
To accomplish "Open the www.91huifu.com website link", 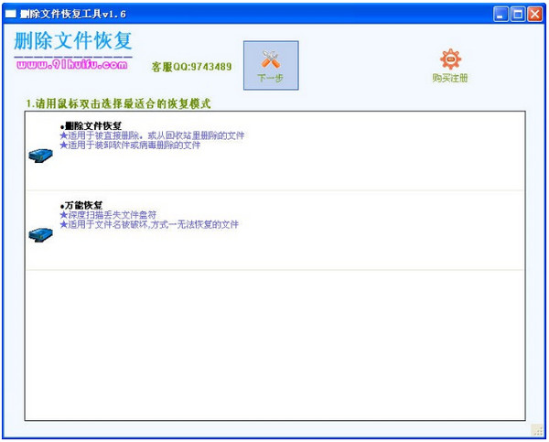I will click(x=72, y=65).
